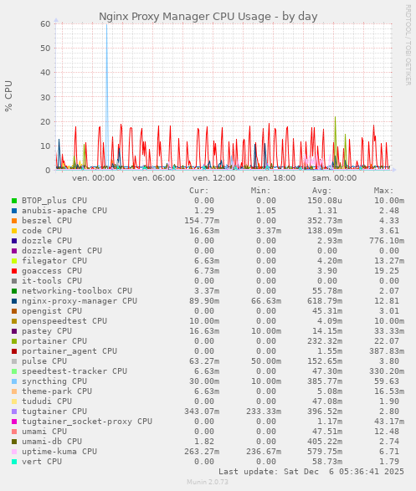Click the uptime-kuma CPU pink legend swatch
Viewport: 416px width, 491px height.
click(14, 452)
